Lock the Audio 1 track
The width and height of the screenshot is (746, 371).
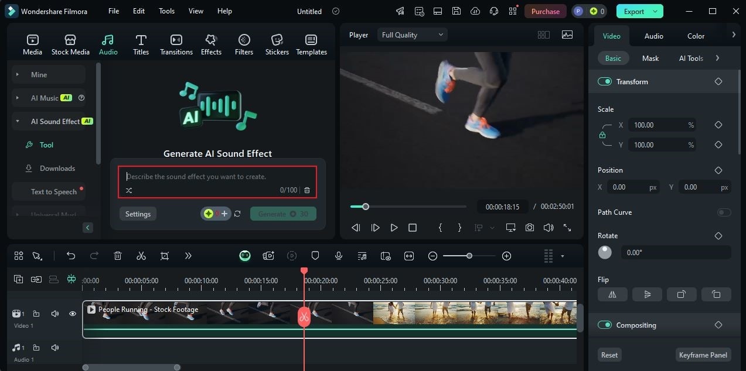[36, 348]
